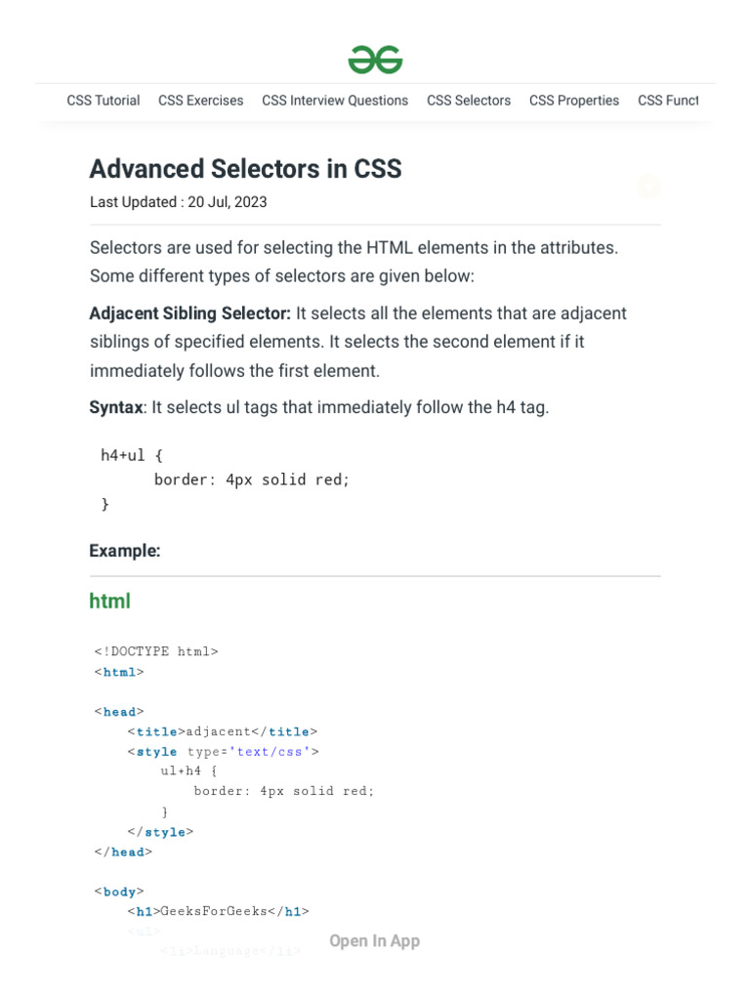Click the title adjacent code line
750x1000 pixels.
[x=222, y=731]
